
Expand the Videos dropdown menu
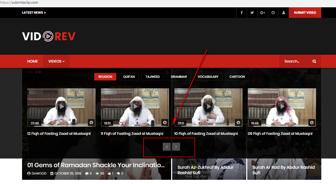56,61
